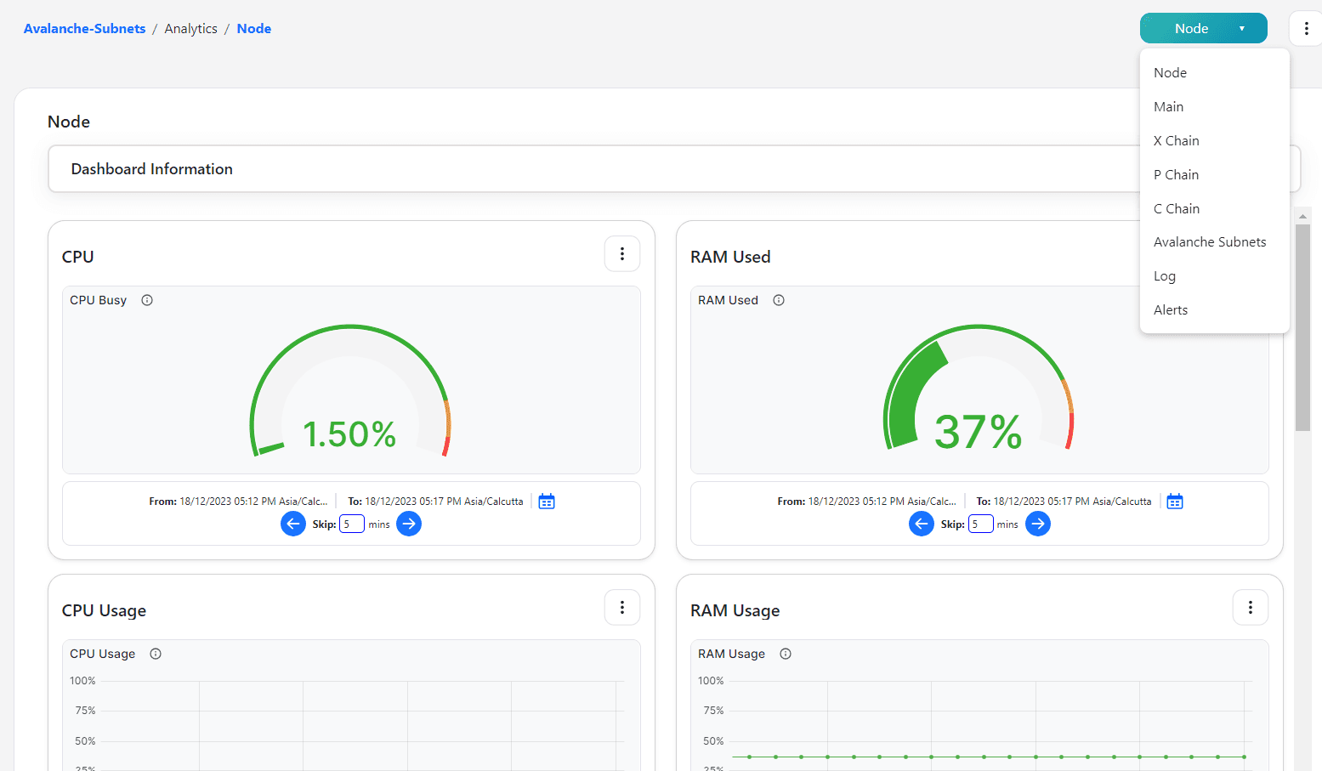Image resolution: width=1322 pixels, height=771 pixels.
Task: Open the page-level three-dot menu at top right
Action: pos(1306,28)
